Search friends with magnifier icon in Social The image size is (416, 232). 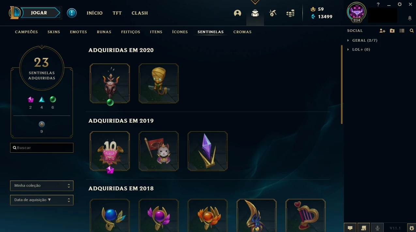pos(412,31)
